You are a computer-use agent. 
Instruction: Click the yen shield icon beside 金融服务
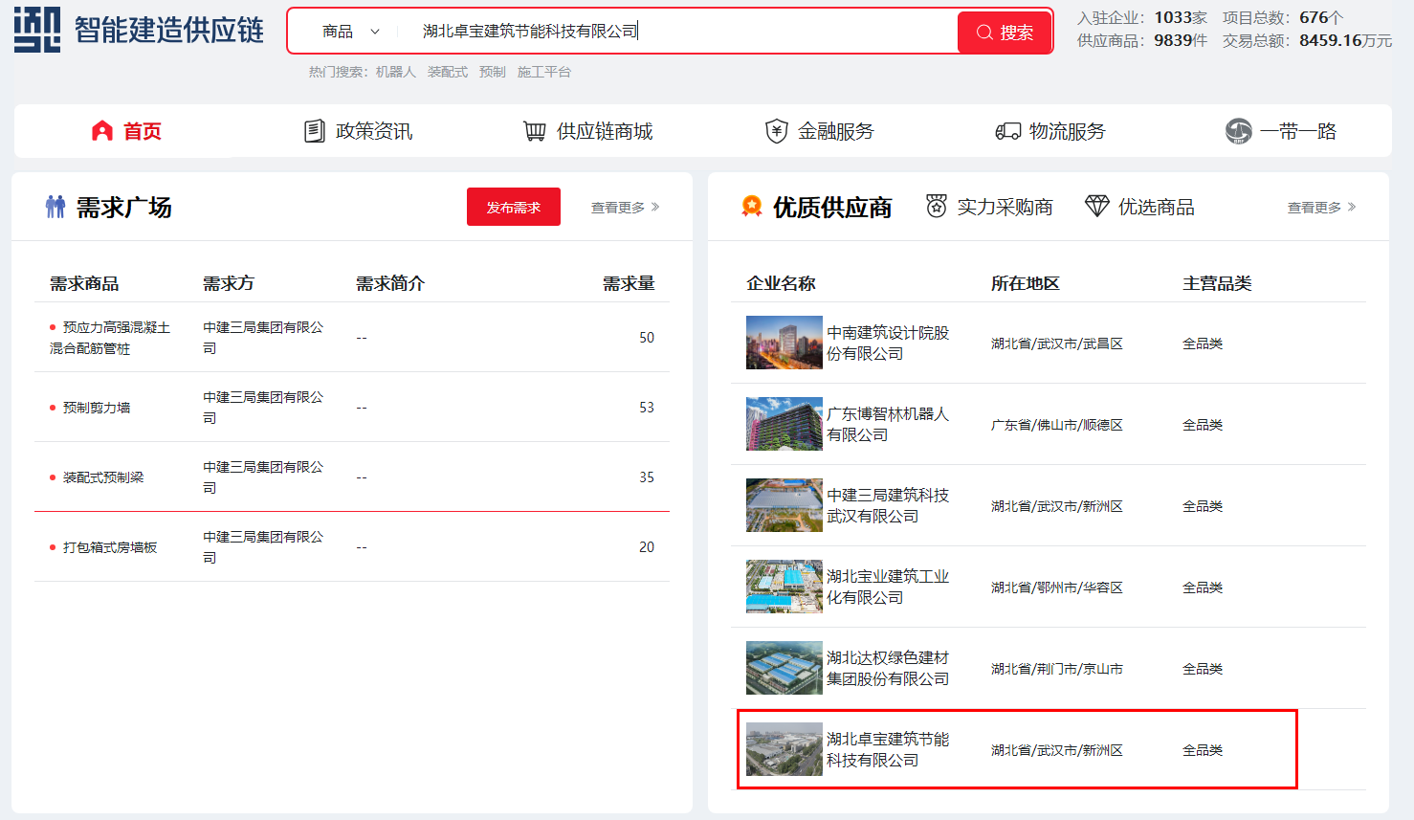(777, 131)
